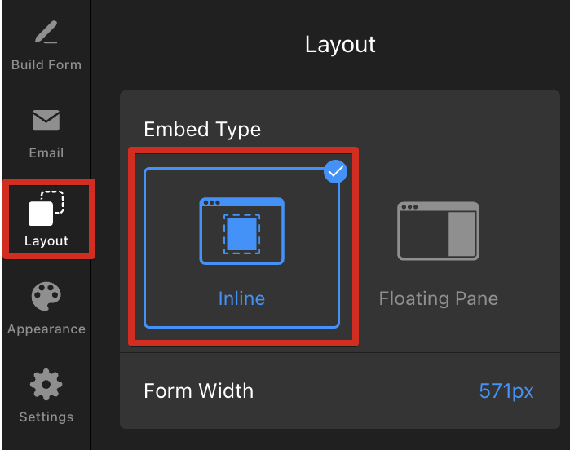This screenshot has height=450, width=570.
Task: Open the Appearance tab label
Action: tap(46, 329)
